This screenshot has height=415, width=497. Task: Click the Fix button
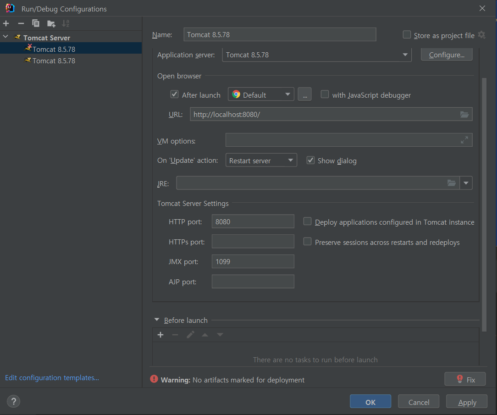(465, 379)
